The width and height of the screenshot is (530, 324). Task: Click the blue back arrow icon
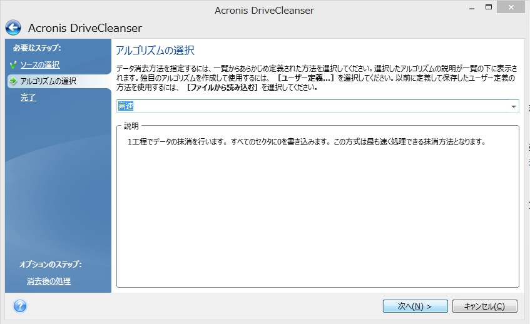13,28
